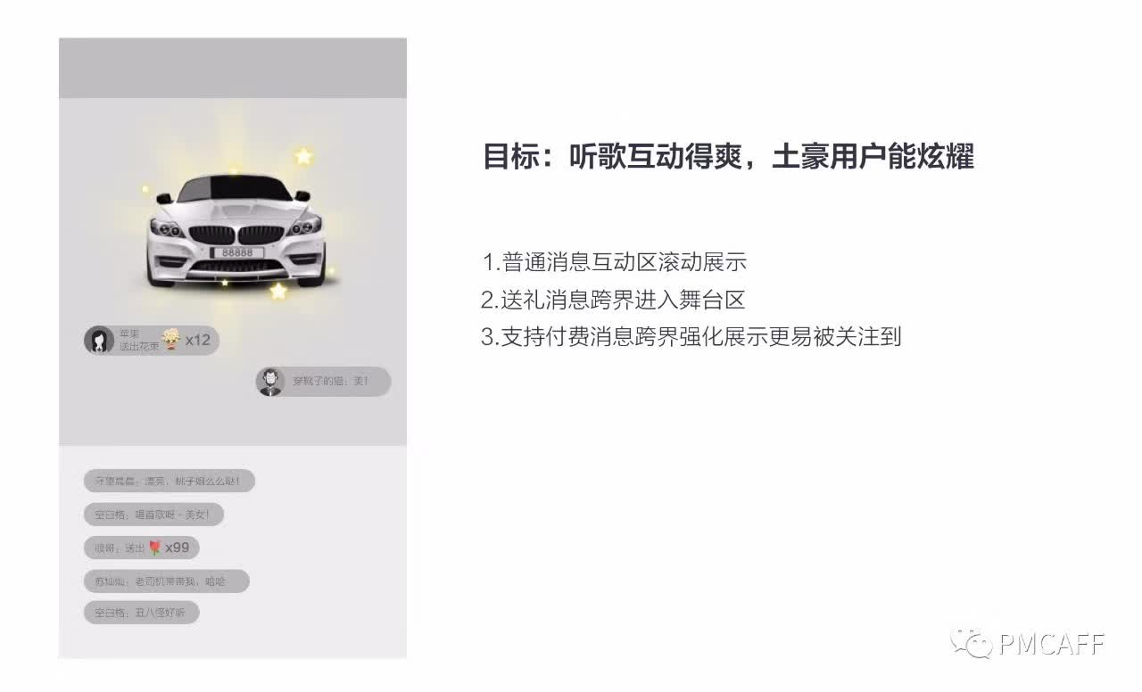Click the red rose gift icon
Viewport: 1142px width, 692px height.
pos(154,548)
